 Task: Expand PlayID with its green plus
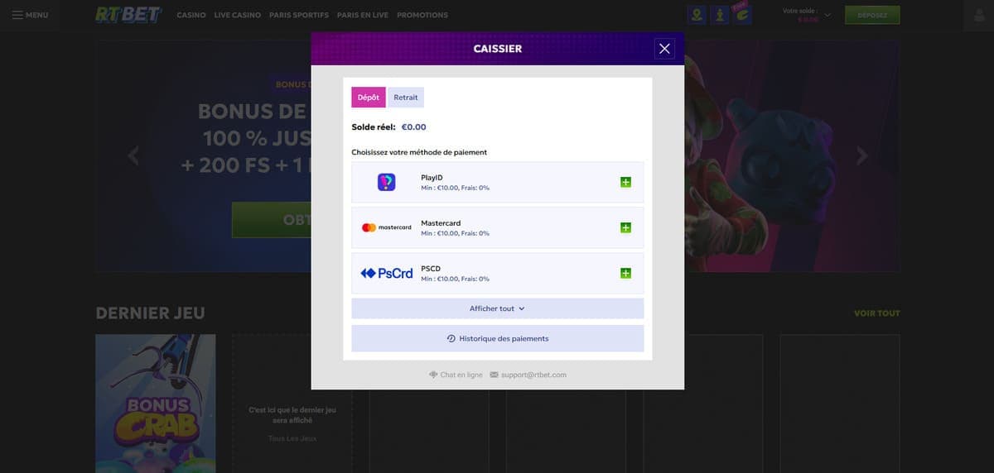625,182
